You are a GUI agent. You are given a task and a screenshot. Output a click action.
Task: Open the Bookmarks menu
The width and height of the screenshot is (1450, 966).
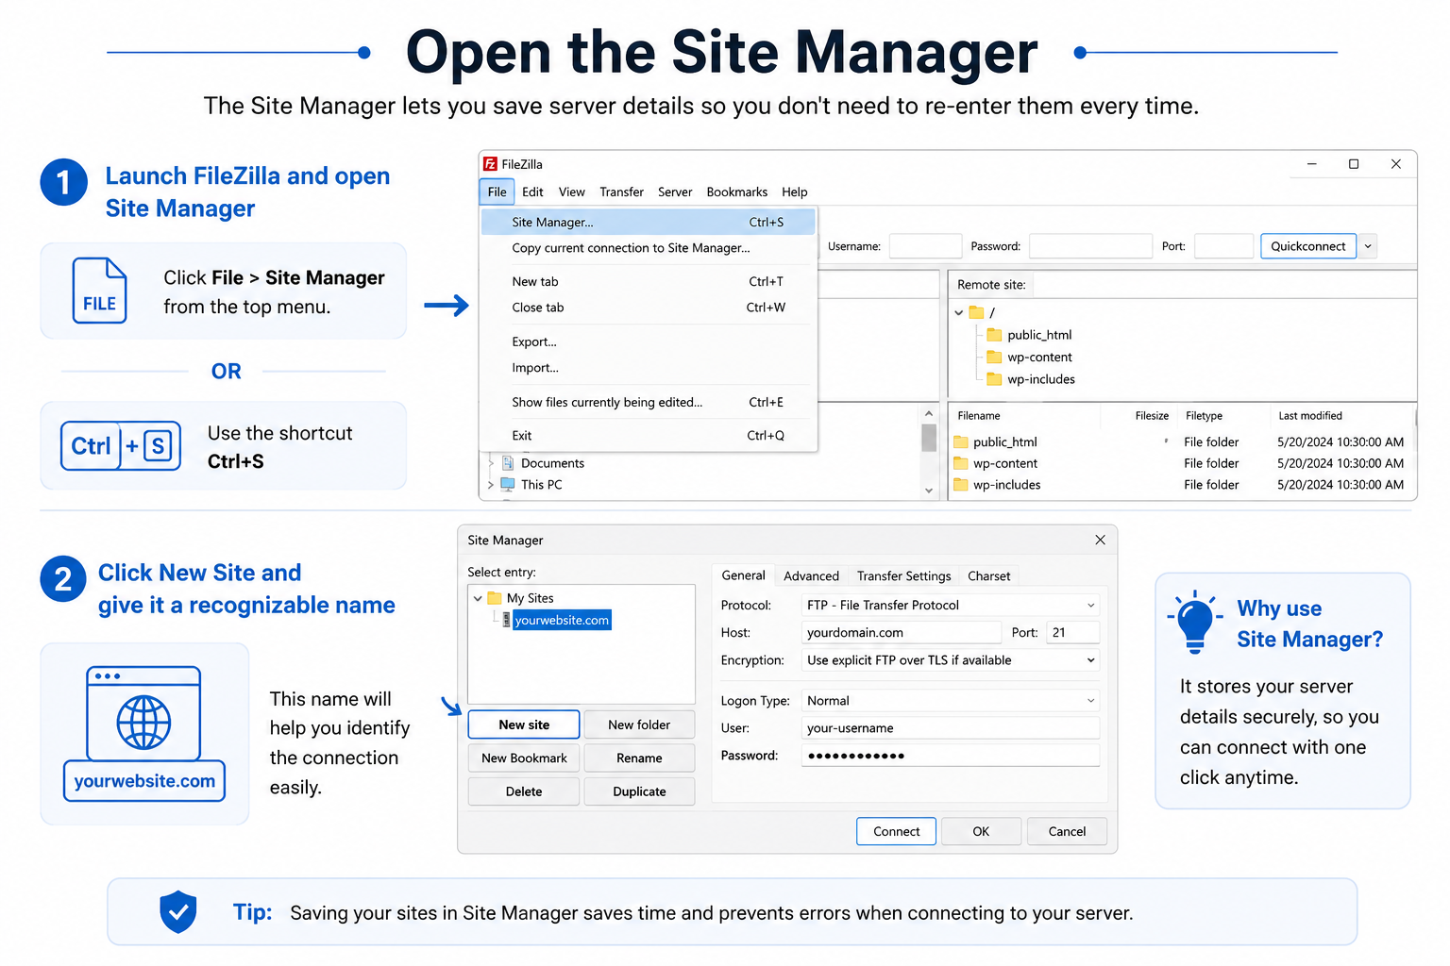pos(736,192)
